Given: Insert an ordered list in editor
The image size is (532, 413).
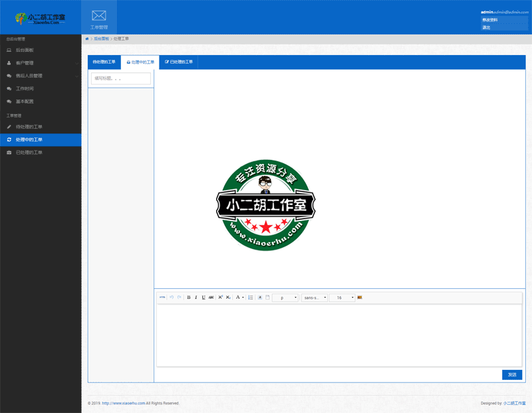Looking at the screenshot, I should click(x=251, y=297).
